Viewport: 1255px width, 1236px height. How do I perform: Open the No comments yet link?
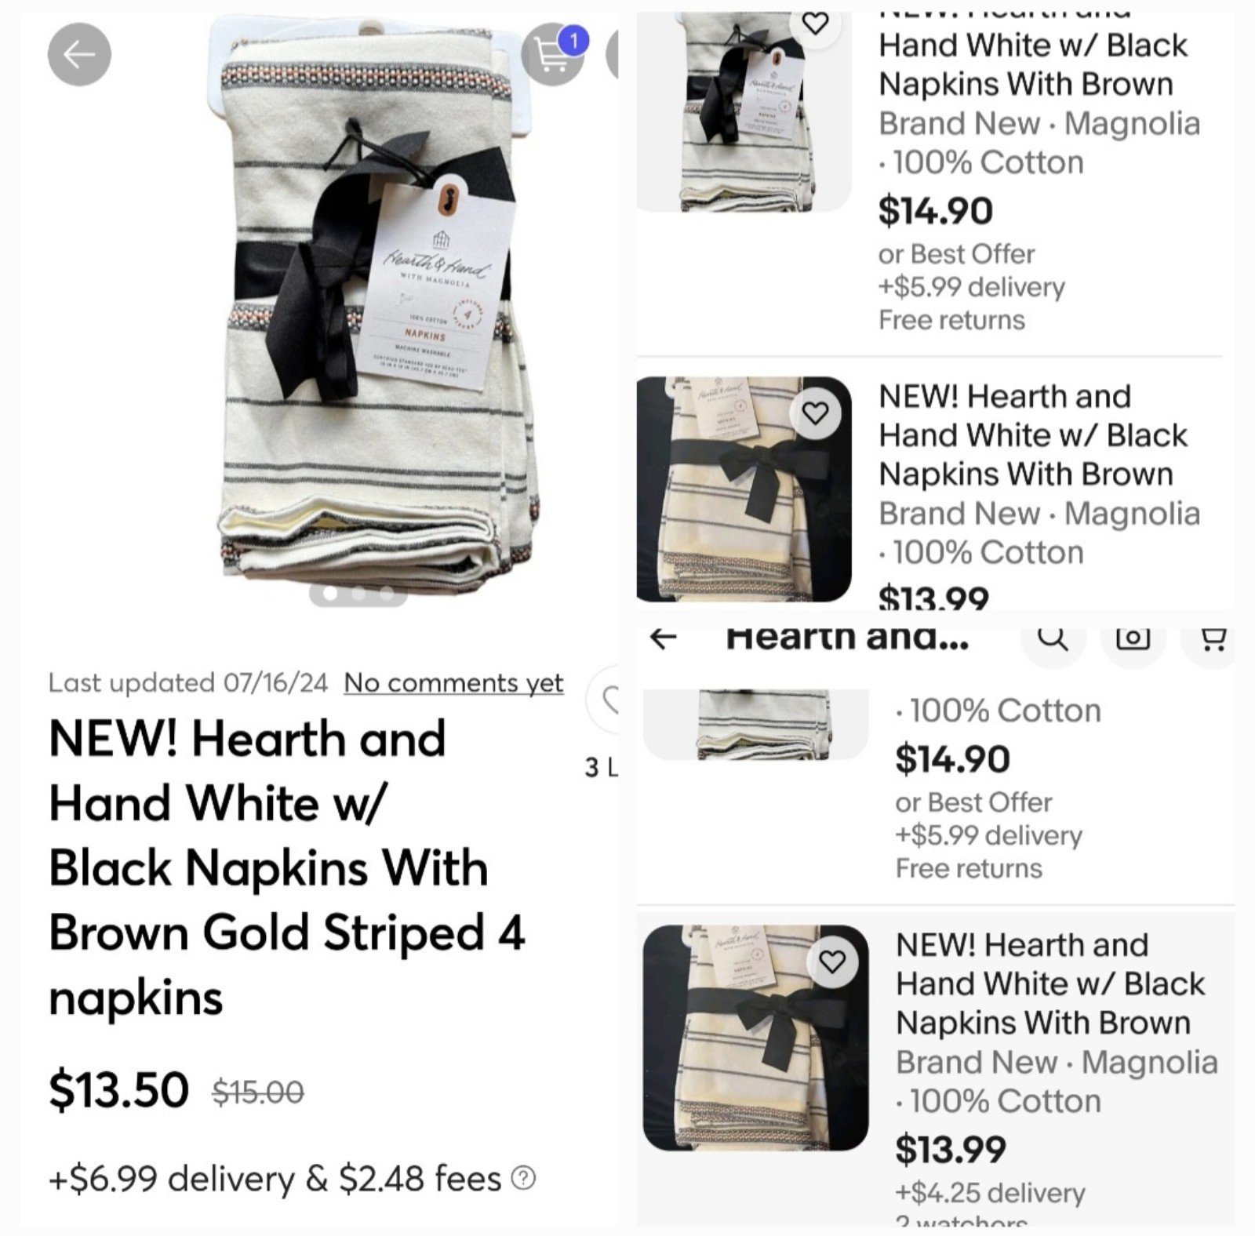[453, 683]
